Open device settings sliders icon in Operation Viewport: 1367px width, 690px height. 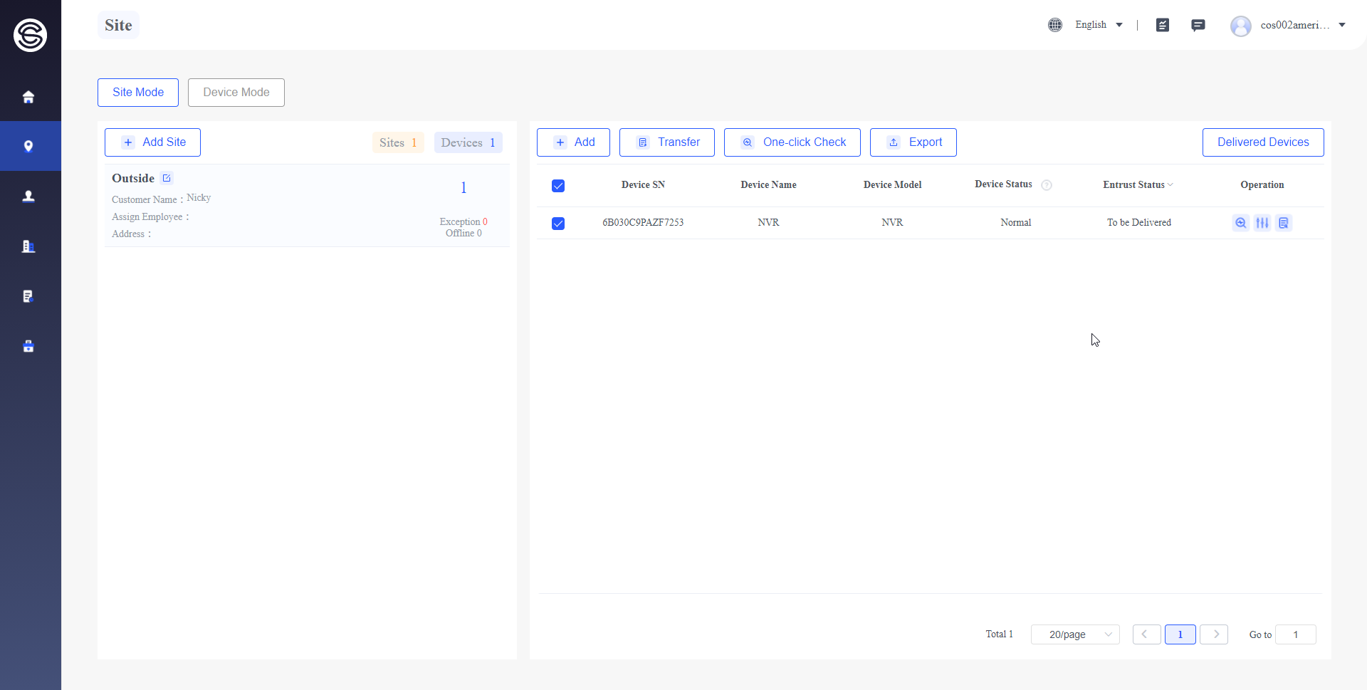point(1262,223)
